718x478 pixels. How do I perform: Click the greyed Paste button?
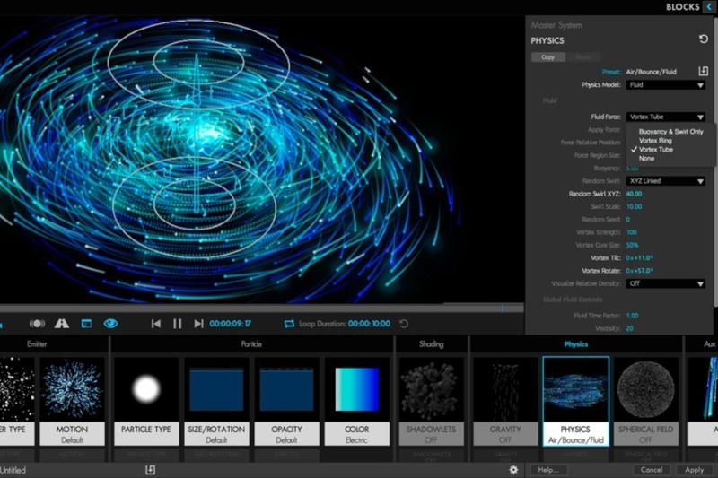(582, 57)
